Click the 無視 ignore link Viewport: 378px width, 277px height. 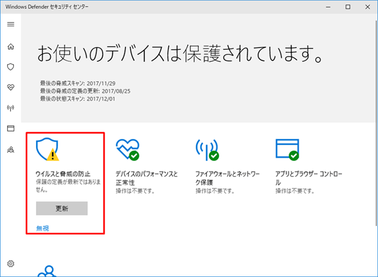point(42,228)
